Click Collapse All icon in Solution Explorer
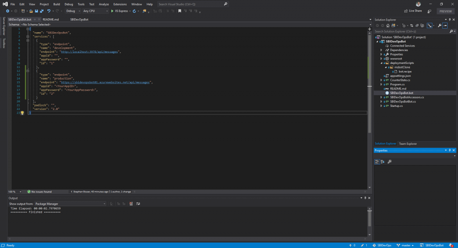This screenshot has height=248, width=458. tap(417, 25)
